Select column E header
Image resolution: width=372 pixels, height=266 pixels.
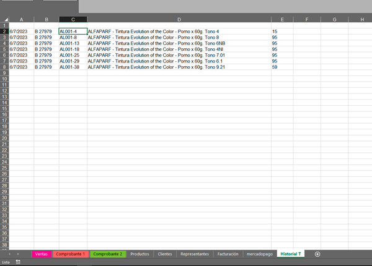282,19
